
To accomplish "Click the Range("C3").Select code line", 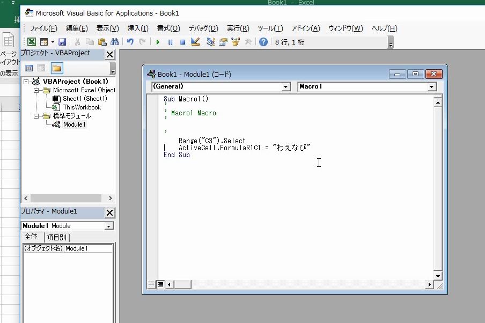I will pos(212,141).
